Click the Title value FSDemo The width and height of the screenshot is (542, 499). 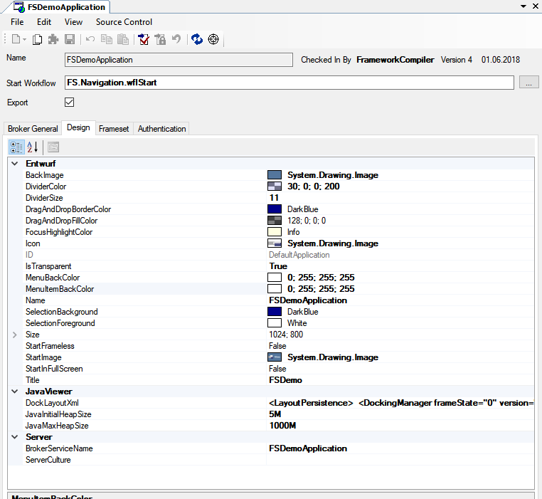click(x=285, y=380)
